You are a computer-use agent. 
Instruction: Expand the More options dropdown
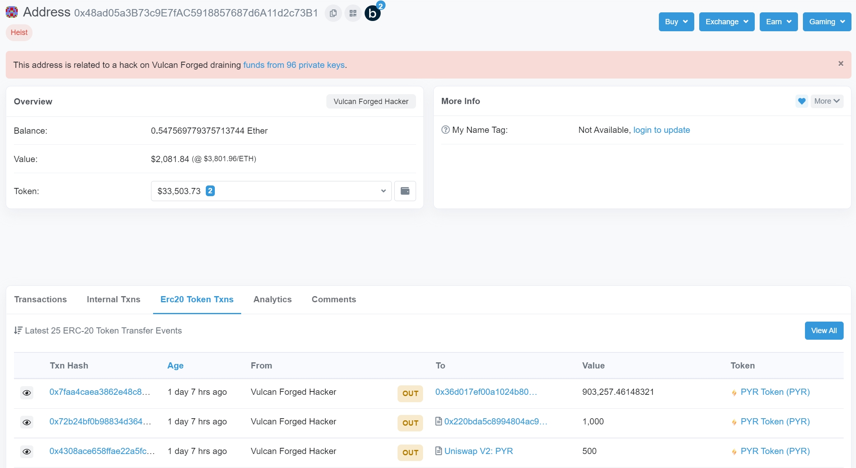(826, 101)
